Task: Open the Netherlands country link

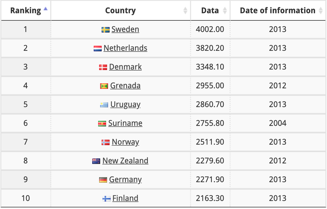Action: point(125,48)
